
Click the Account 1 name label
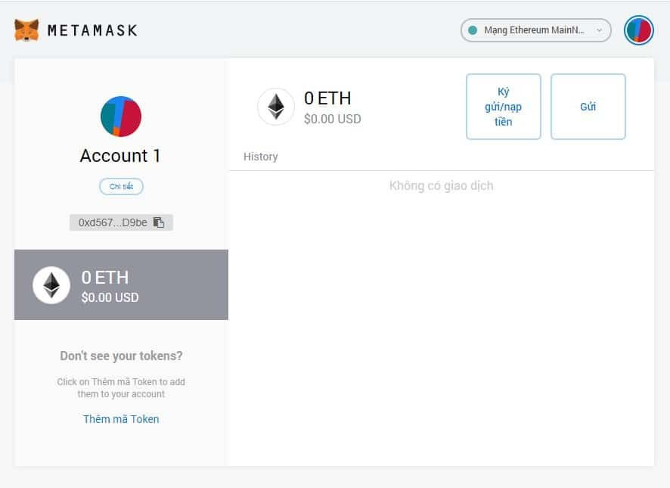tap(120, 155)
